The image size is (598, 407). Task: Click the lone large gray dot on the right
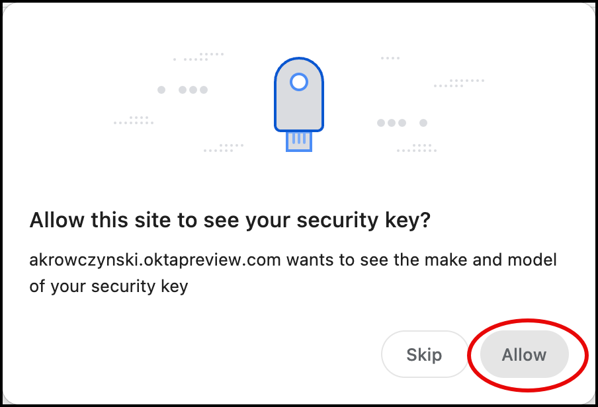[423, 123]
